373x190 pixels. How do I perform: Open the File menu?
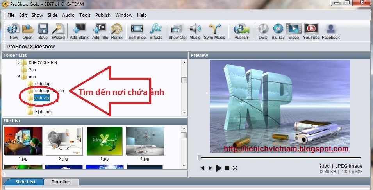point(11,15)
